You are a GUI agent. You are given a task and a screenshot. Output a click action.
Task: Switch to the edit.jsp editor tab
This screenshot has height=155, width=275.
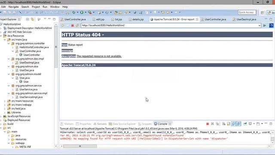click(x=98, y=19)
